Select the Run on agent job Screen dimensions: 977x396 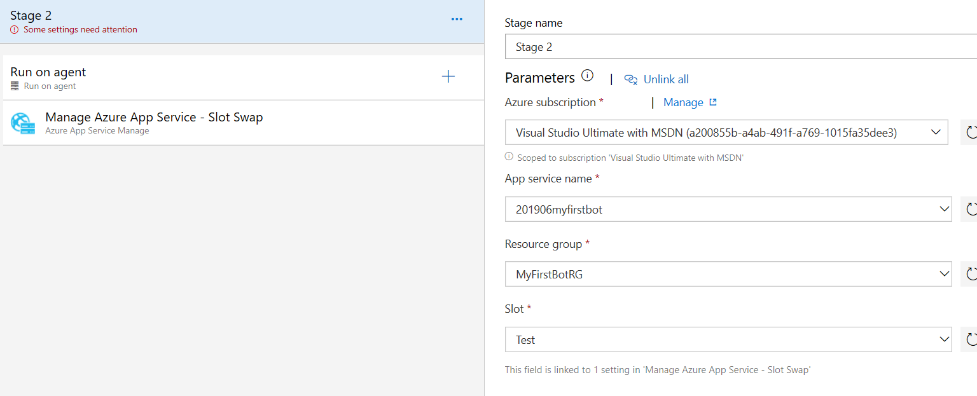(191, 78)
